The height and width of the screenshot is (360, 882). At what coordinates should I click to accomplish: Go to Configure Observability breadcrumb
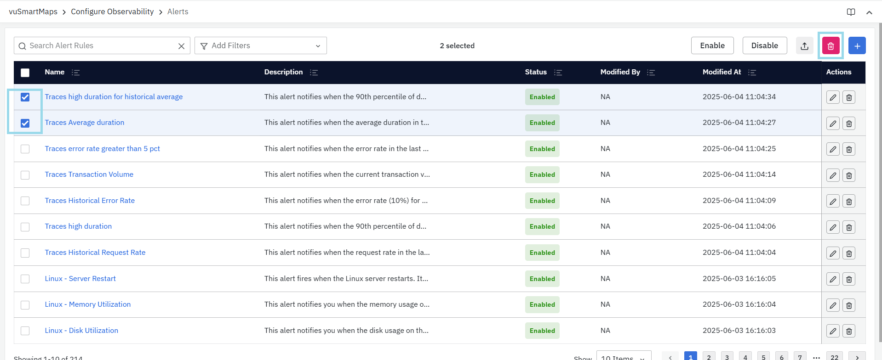coord(112,12)
